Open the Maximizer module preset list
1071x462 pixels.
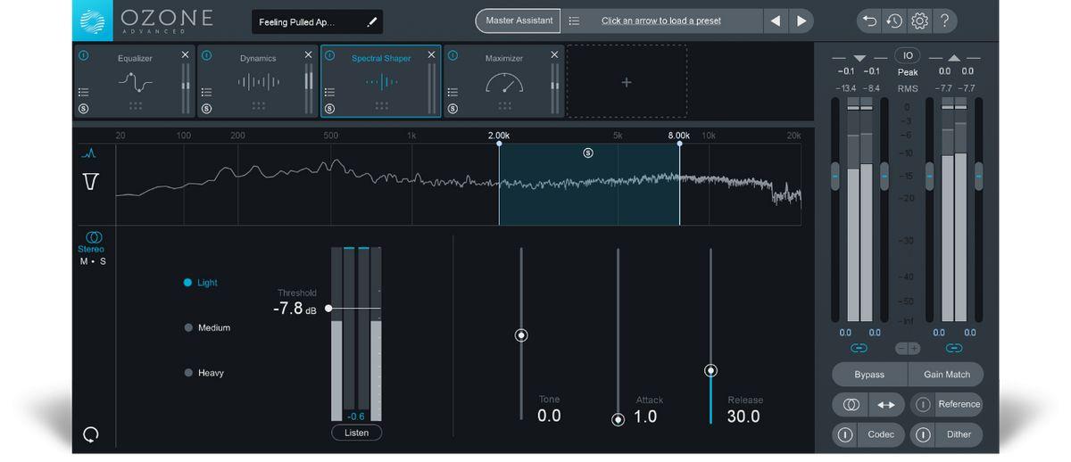click(452, 92)
